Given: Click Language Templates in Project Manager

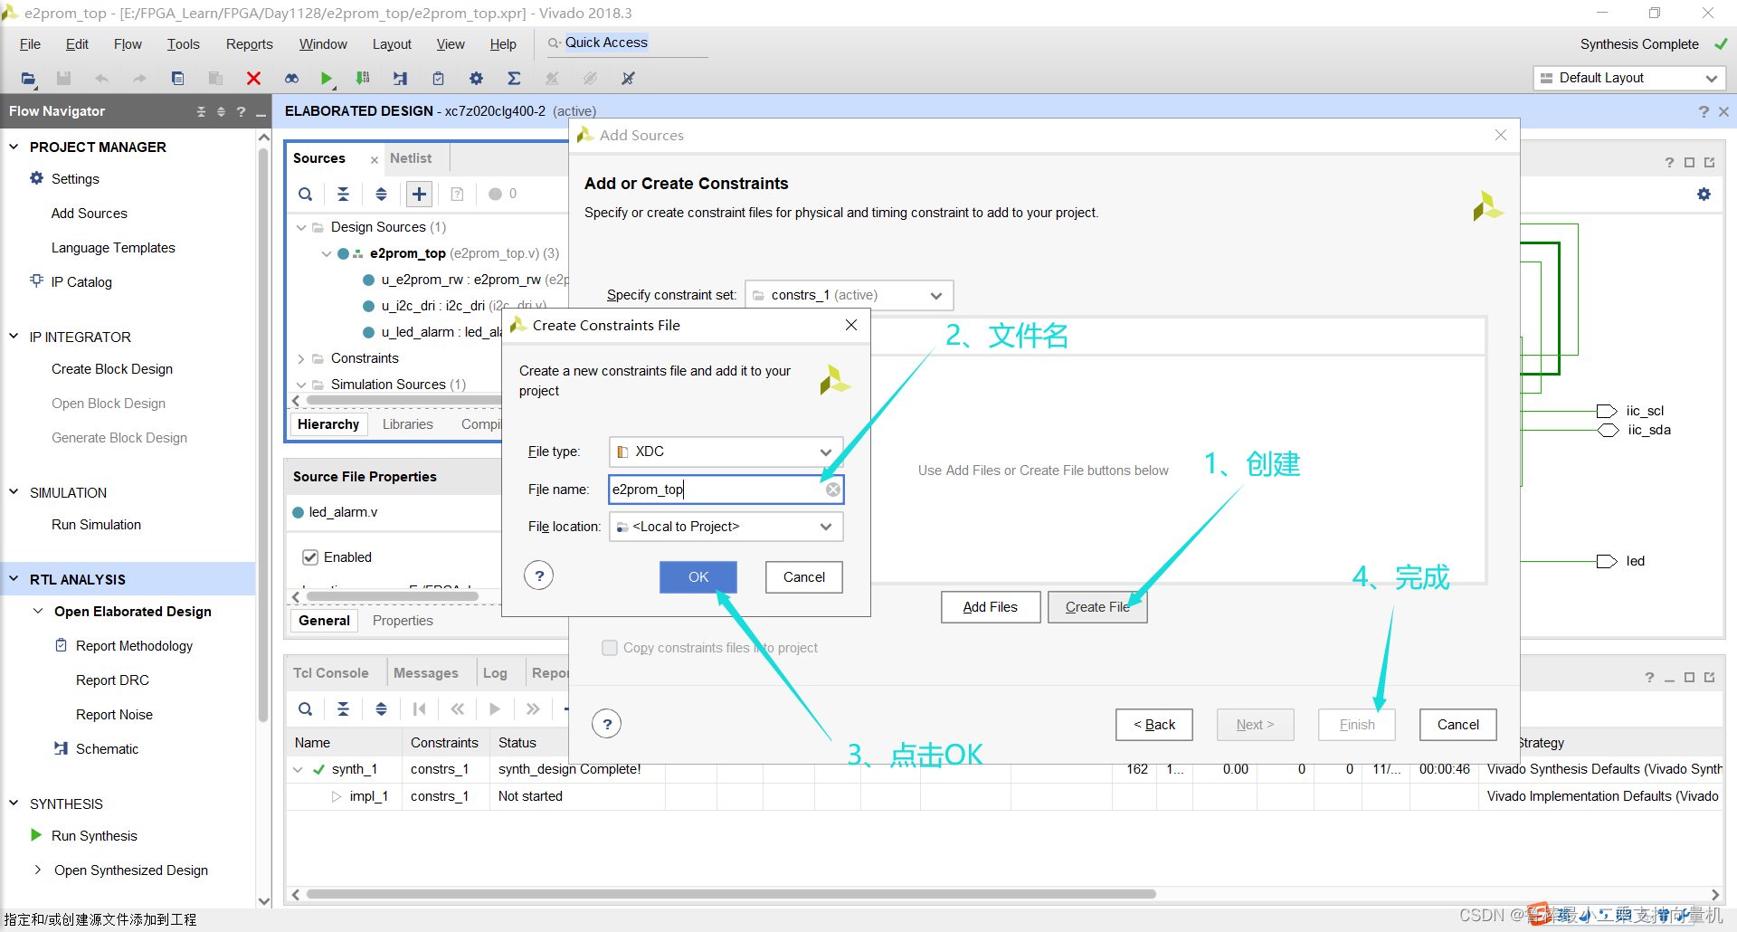Looking at the screenshot, I should pos(113,248).
